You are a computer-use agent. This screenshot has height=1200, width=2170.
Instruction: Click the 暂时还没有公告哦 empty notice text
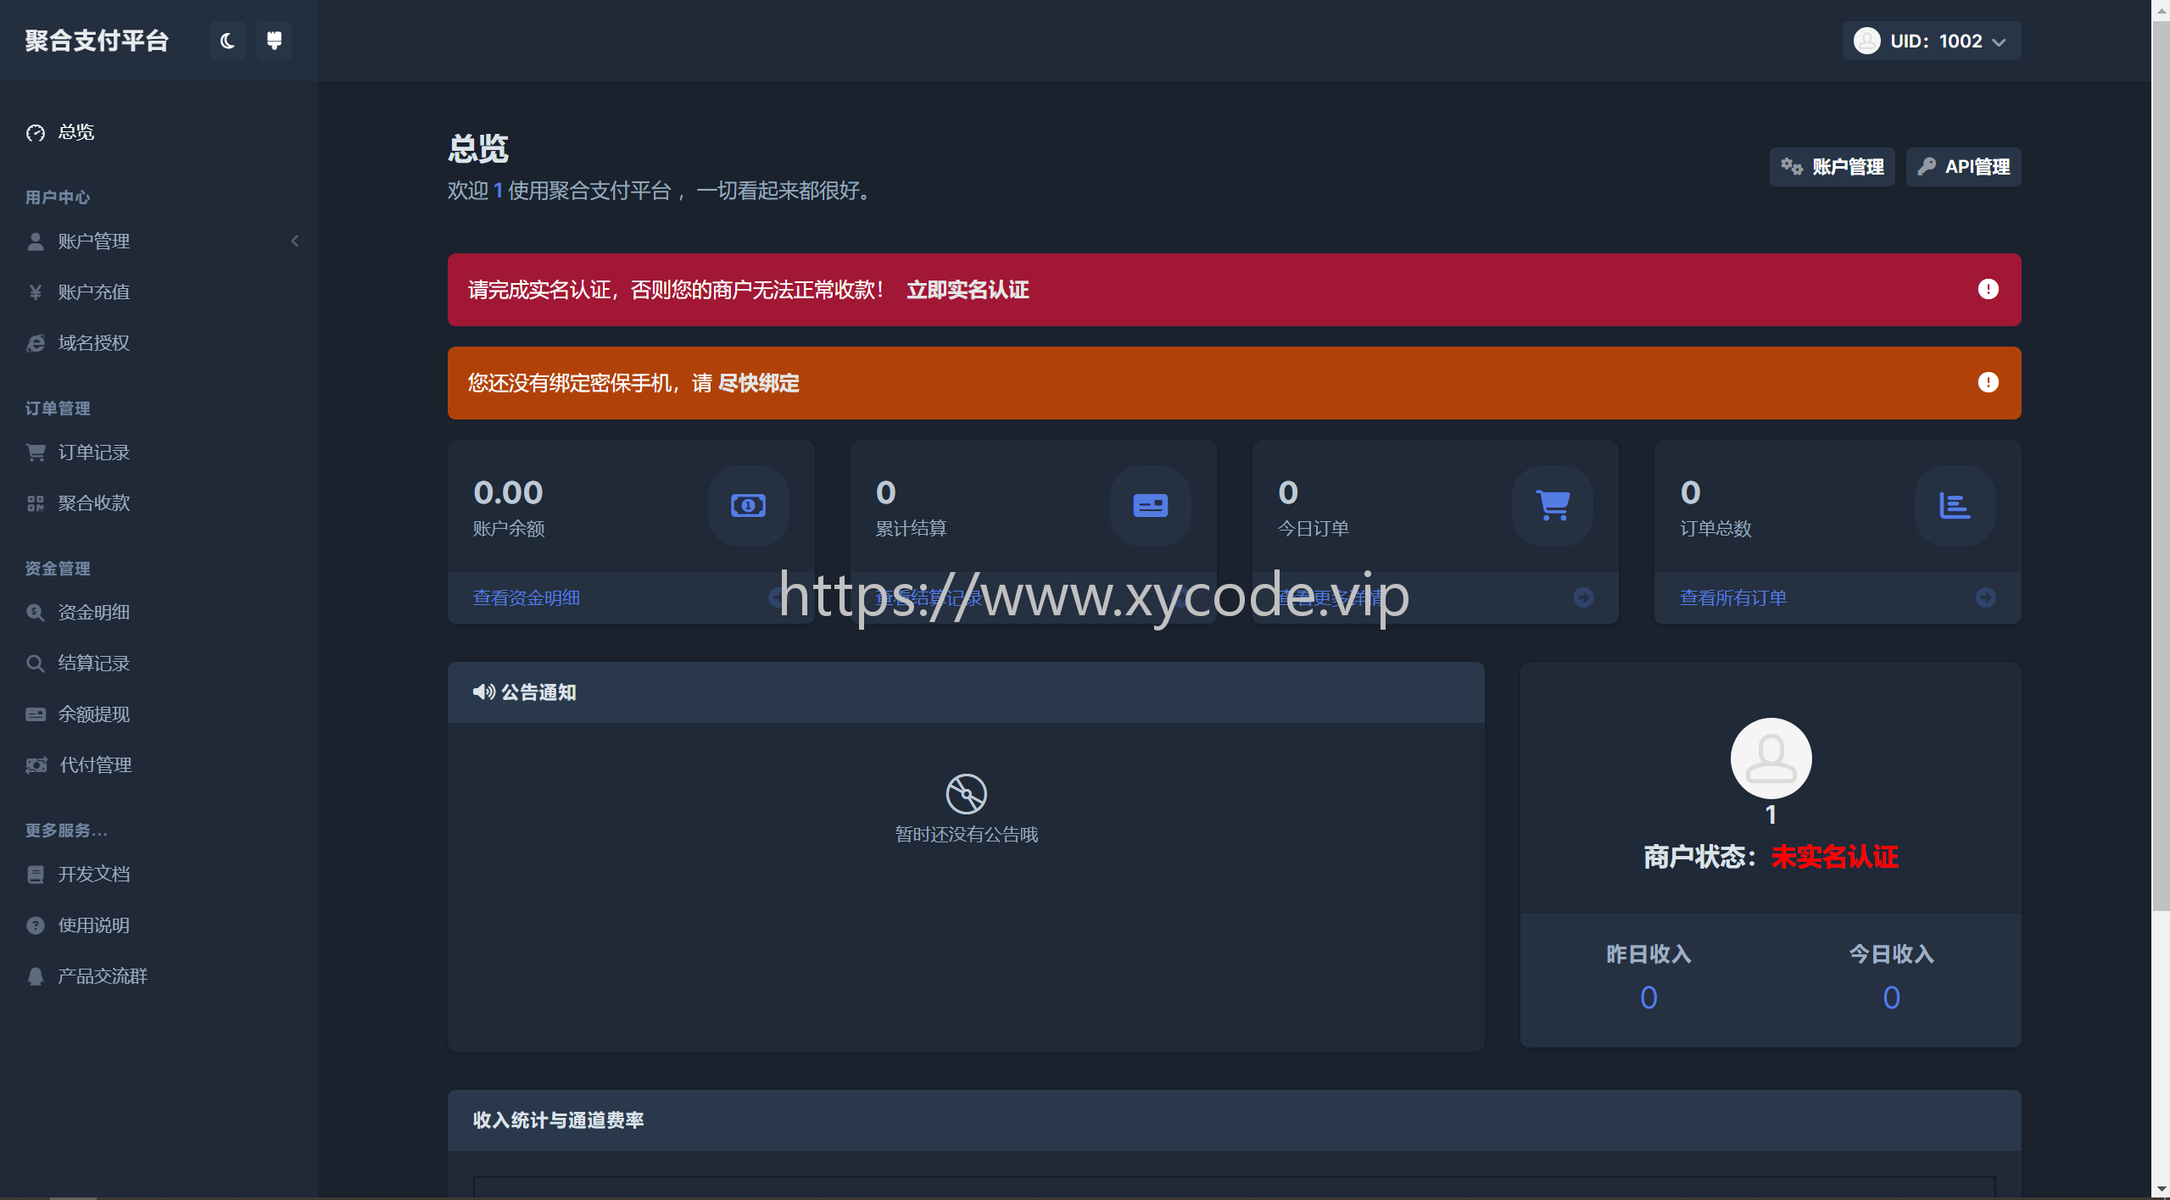click(966, 835)
